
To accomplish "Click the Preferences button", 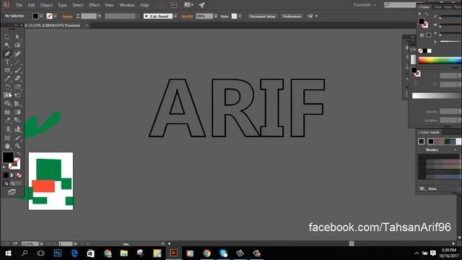I will (x=292, y=16).
